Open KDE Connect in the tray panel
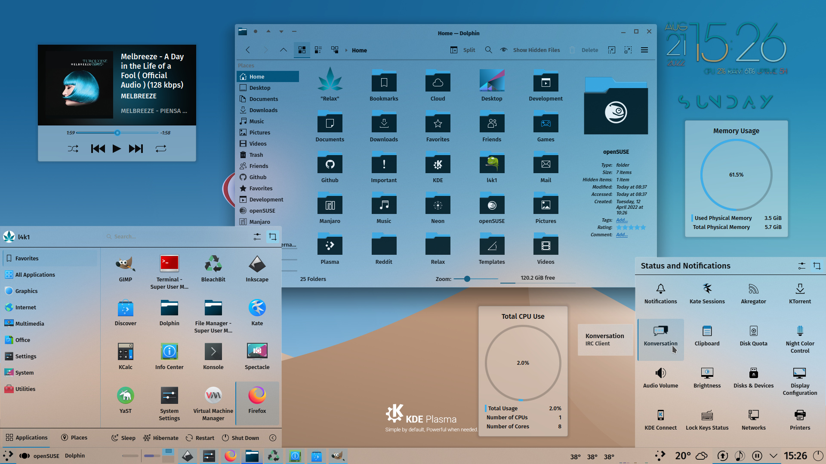 (660, 420)
